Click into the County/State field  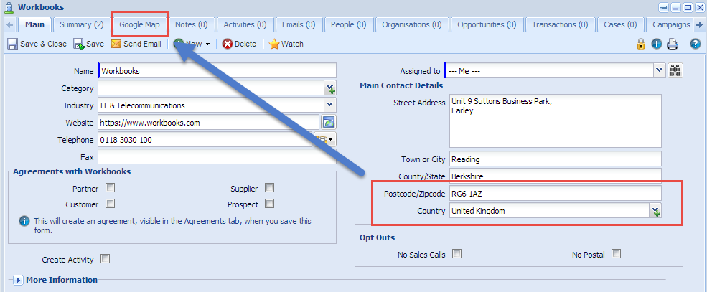pos(556,176)
